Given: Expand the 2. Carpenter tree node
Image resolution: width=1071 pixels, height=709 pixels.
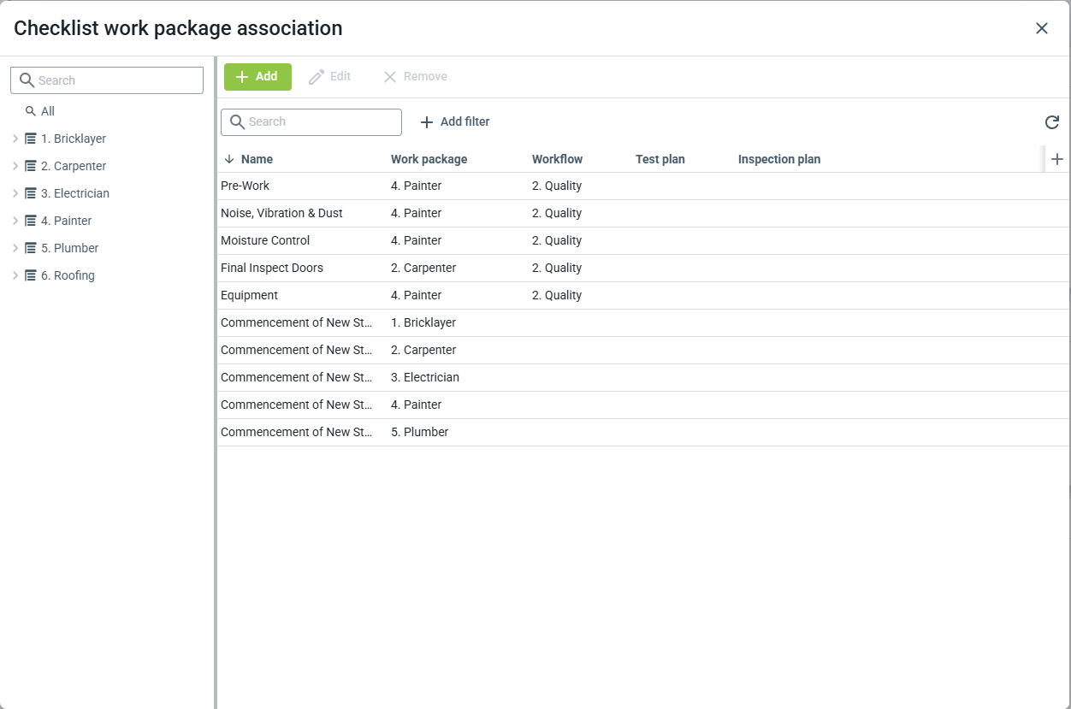Looking at the screenshot, I should pos(15,166).
